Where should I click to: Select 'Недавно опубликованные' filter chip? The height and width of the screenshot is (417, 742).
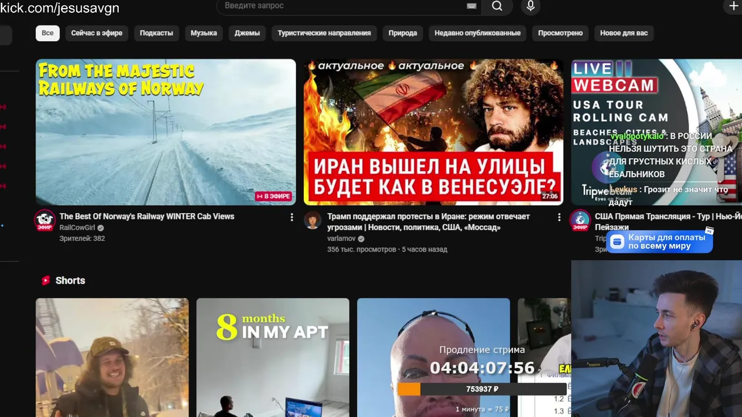(x=478, y=33)
